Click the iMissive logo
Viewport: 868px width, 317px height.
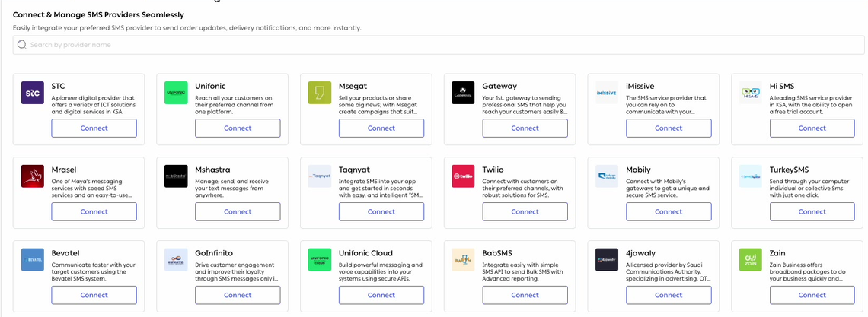607,93
